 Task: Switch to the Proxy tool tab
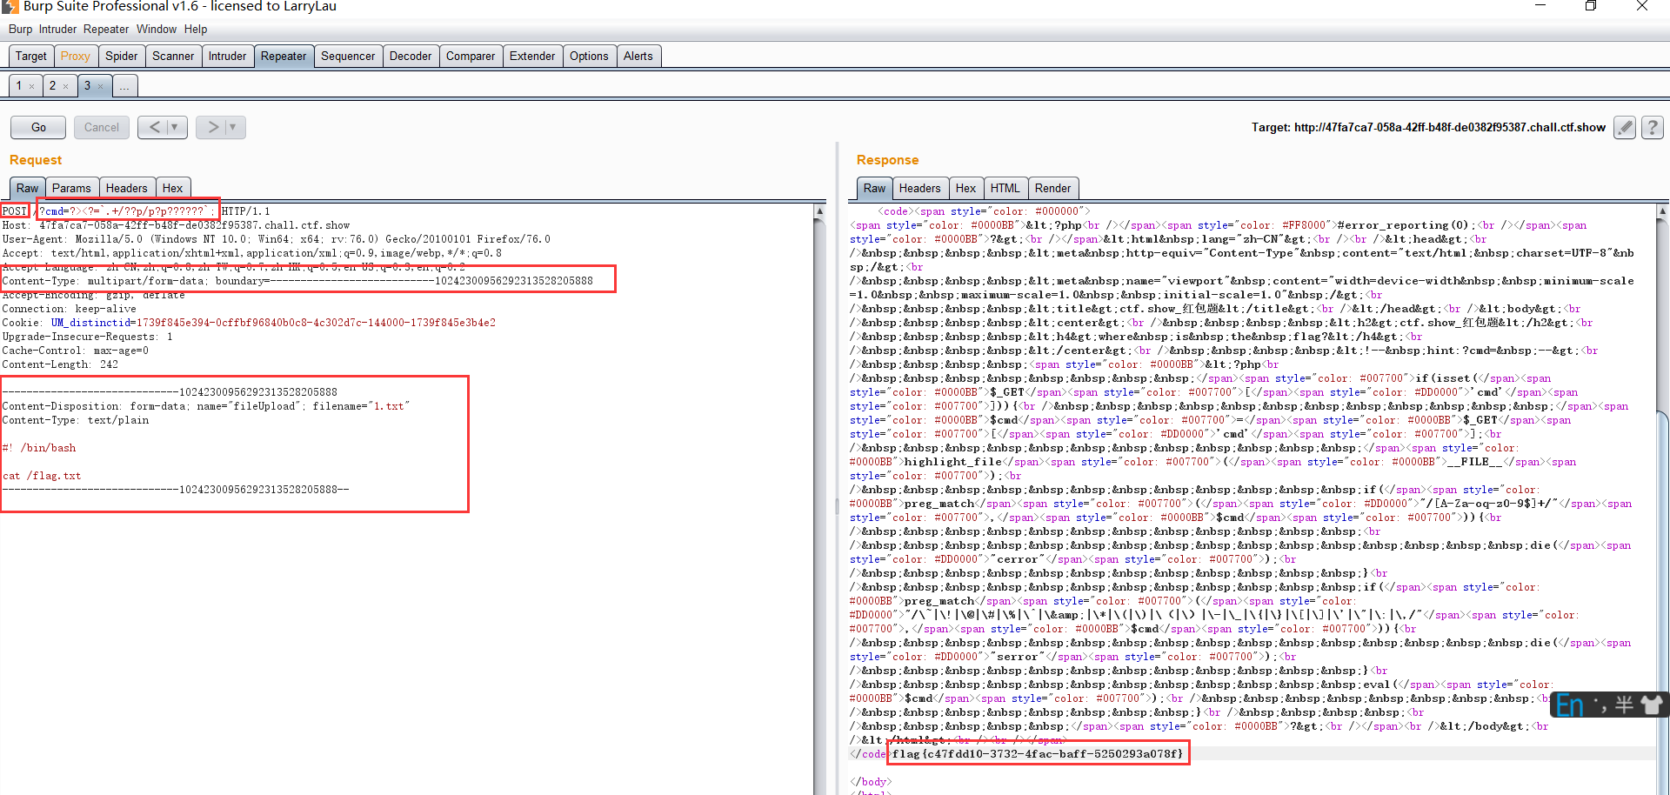[x=76, y=56]
